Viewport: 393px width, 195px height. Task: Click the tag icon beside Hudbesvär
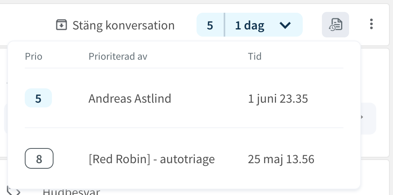click(x=13, y=191)
